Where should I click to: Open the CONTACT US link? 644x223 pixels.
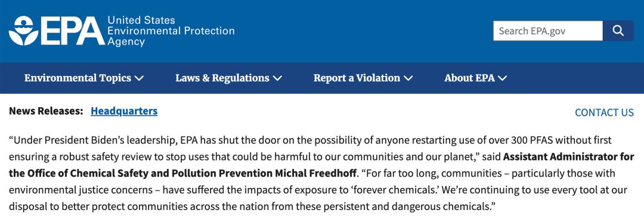pyautogui.click(x=604, y=113)
